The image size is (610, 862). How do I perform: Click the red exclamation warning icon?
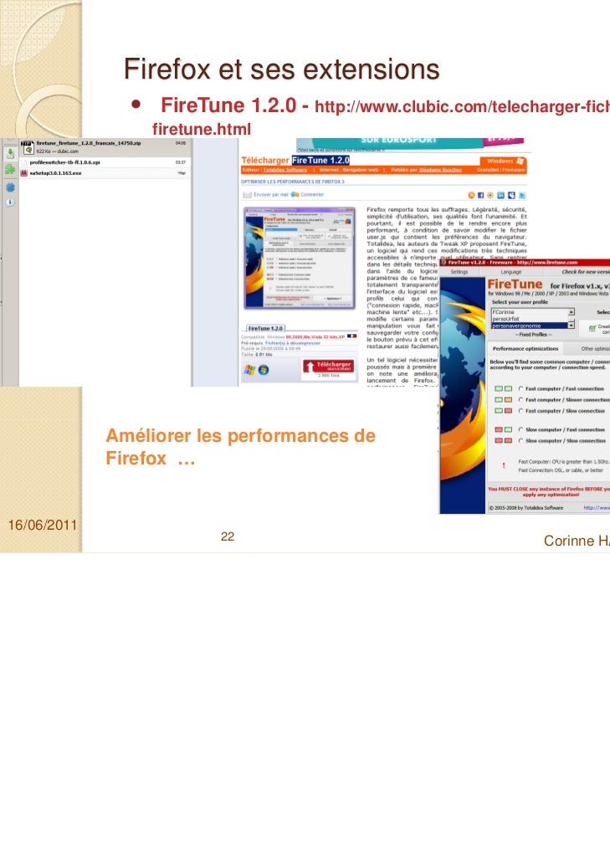504,465
